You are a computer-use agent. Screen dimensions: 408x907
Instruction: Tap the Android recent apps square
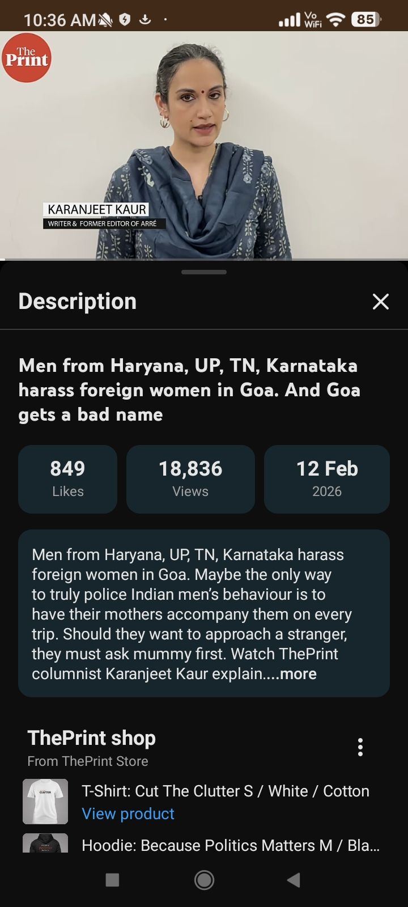coord(112,880)
